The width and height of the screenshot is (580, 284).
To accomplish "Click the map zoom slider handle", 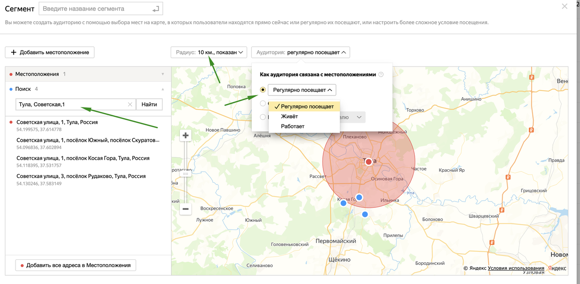I will pos(185,174).
